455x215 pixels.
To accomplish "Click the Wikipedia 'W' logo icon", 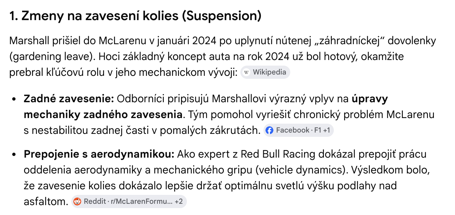I will pos(246,72).
